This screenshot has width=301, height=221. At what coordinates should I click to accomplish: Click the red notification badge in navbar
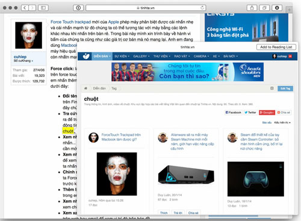point(290,56)
